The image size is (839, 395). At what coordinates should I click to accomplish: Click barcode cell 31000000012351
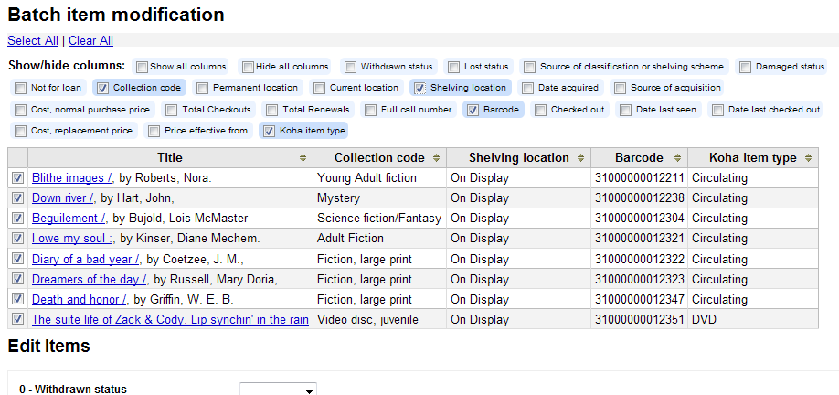pyautogui.click(x=637, y=320)
